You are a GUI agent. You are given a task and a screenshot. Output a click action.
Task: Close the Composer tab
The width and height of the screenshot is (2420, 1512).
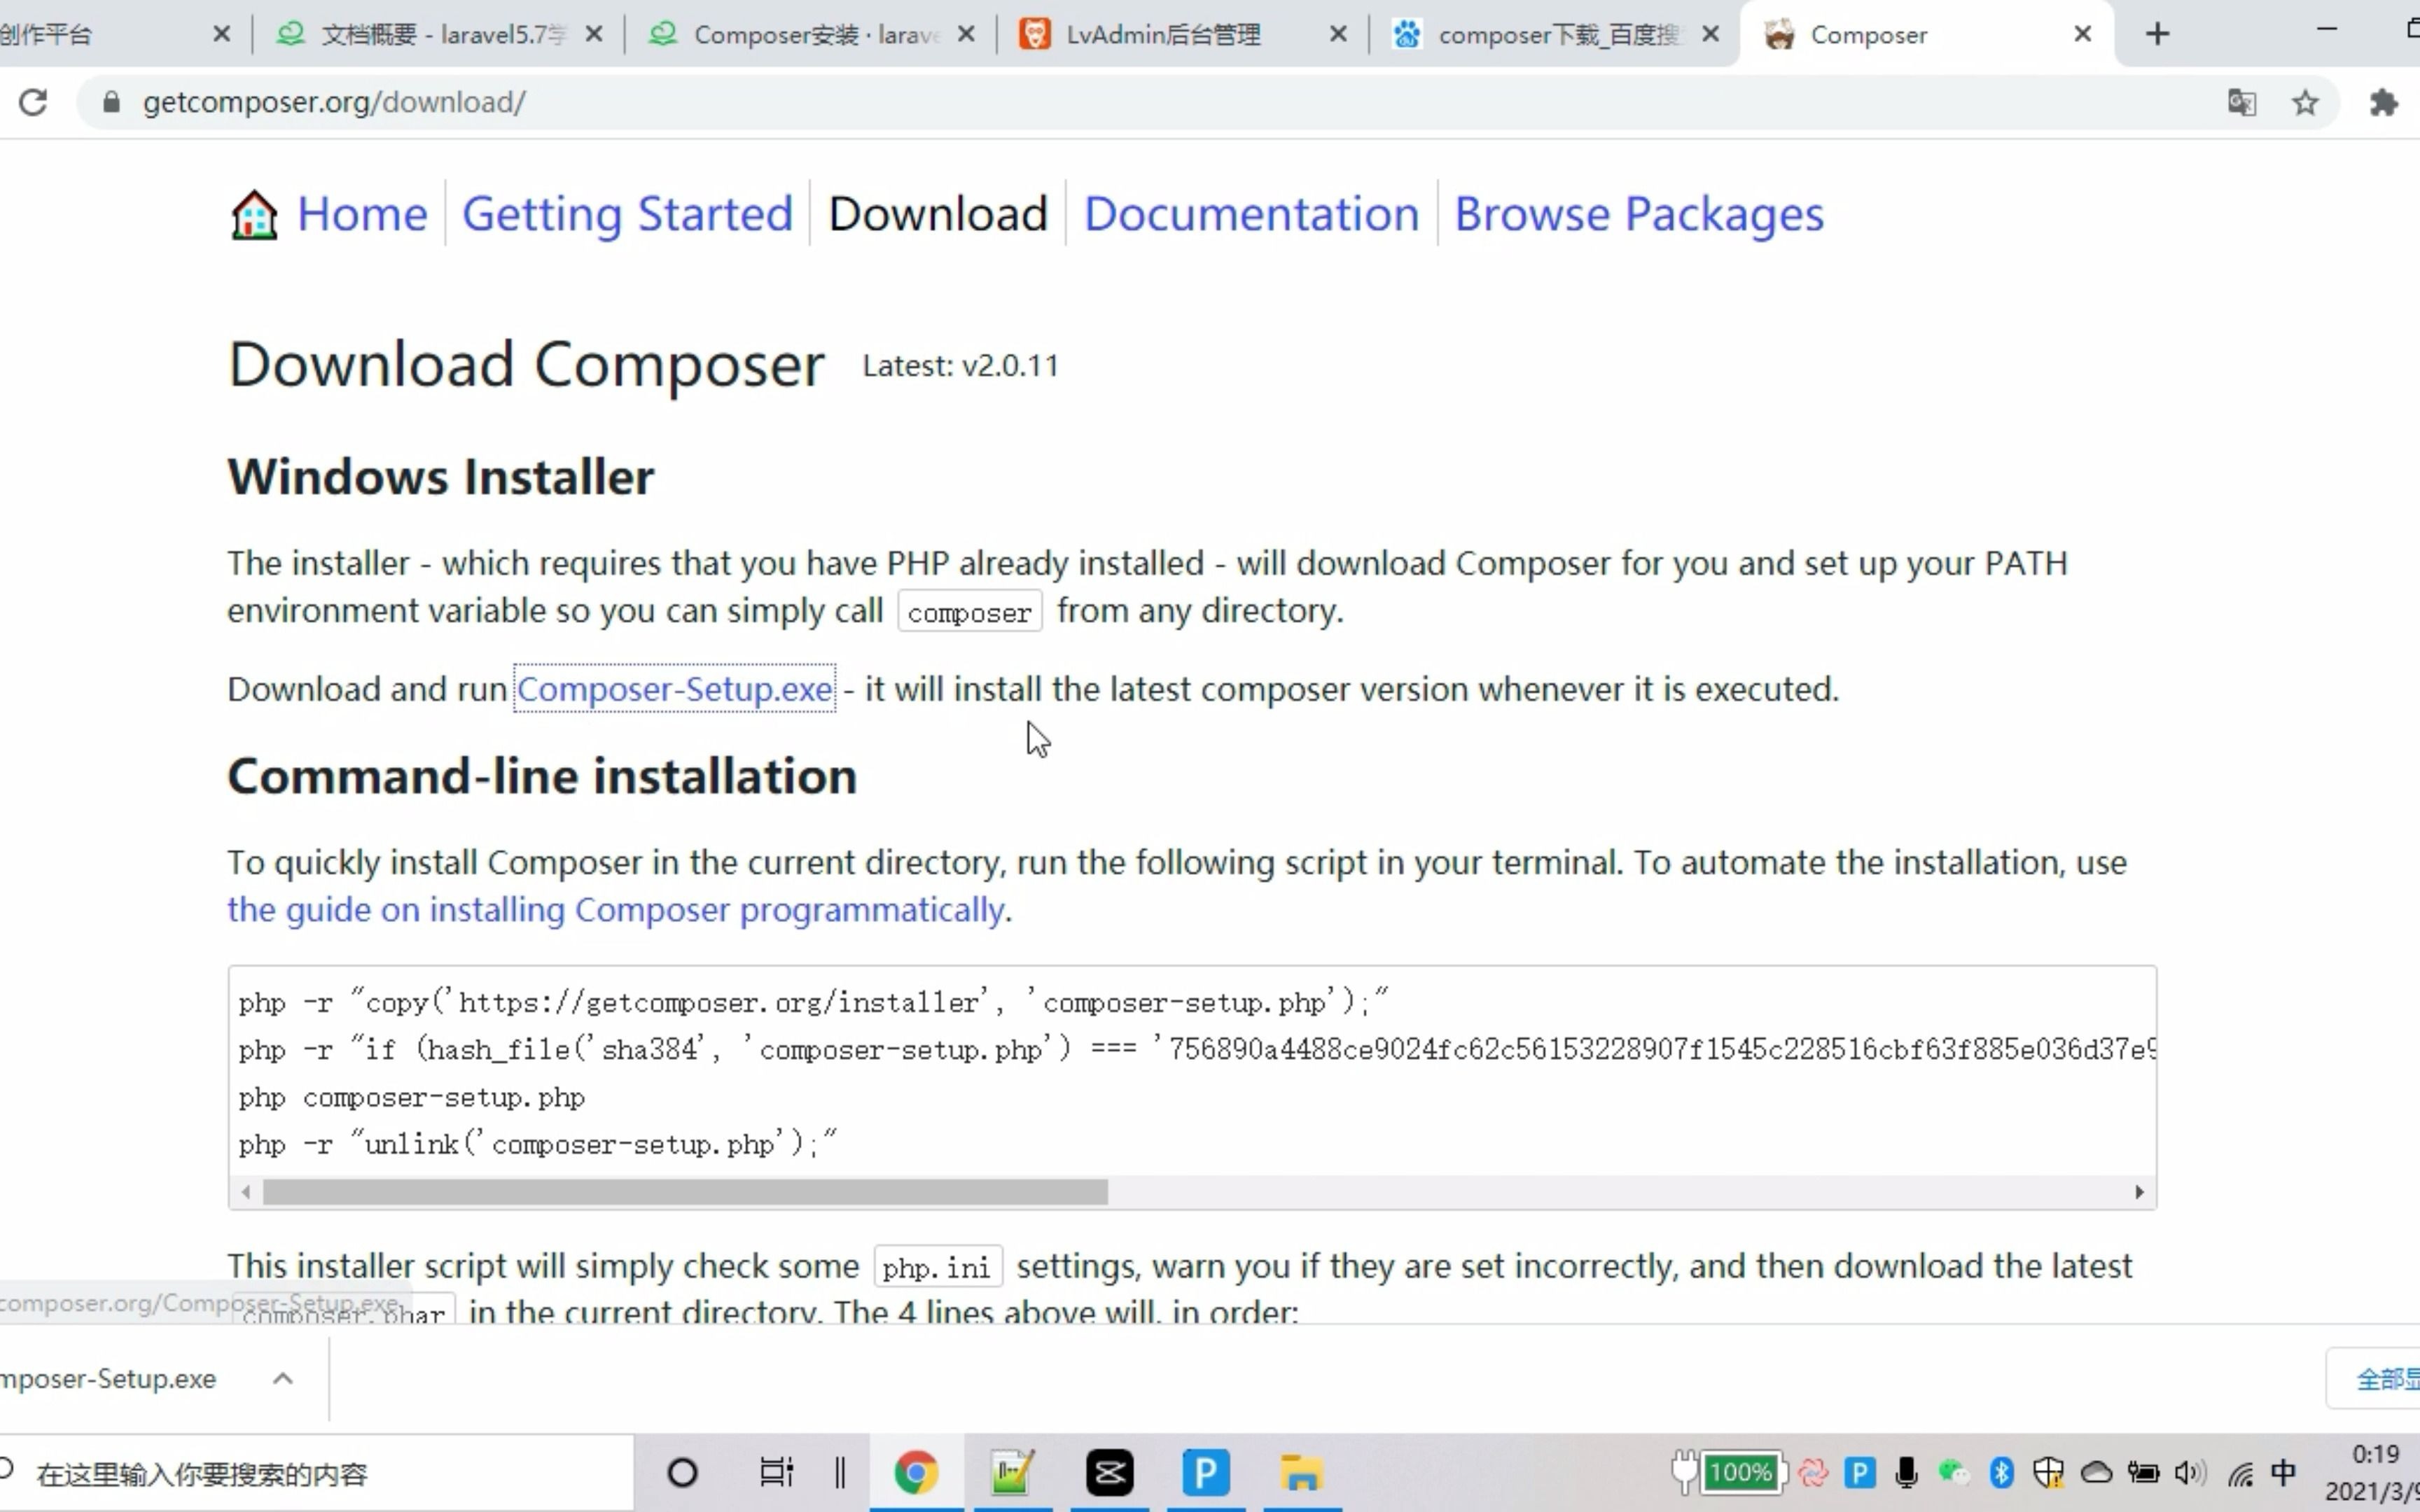click(2083, 34)
